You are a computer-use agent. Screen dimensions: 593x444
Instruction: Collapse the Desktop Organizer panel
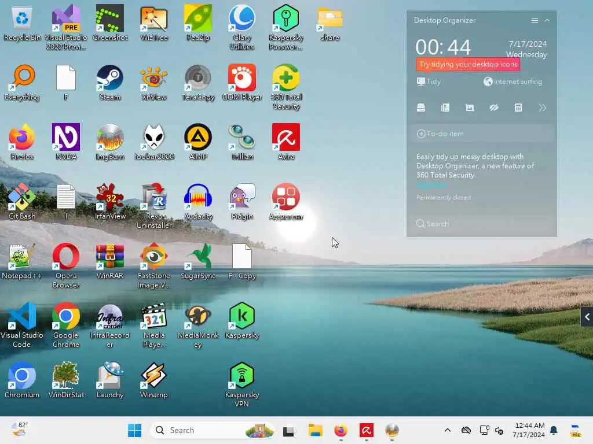(x=547, y=20)
